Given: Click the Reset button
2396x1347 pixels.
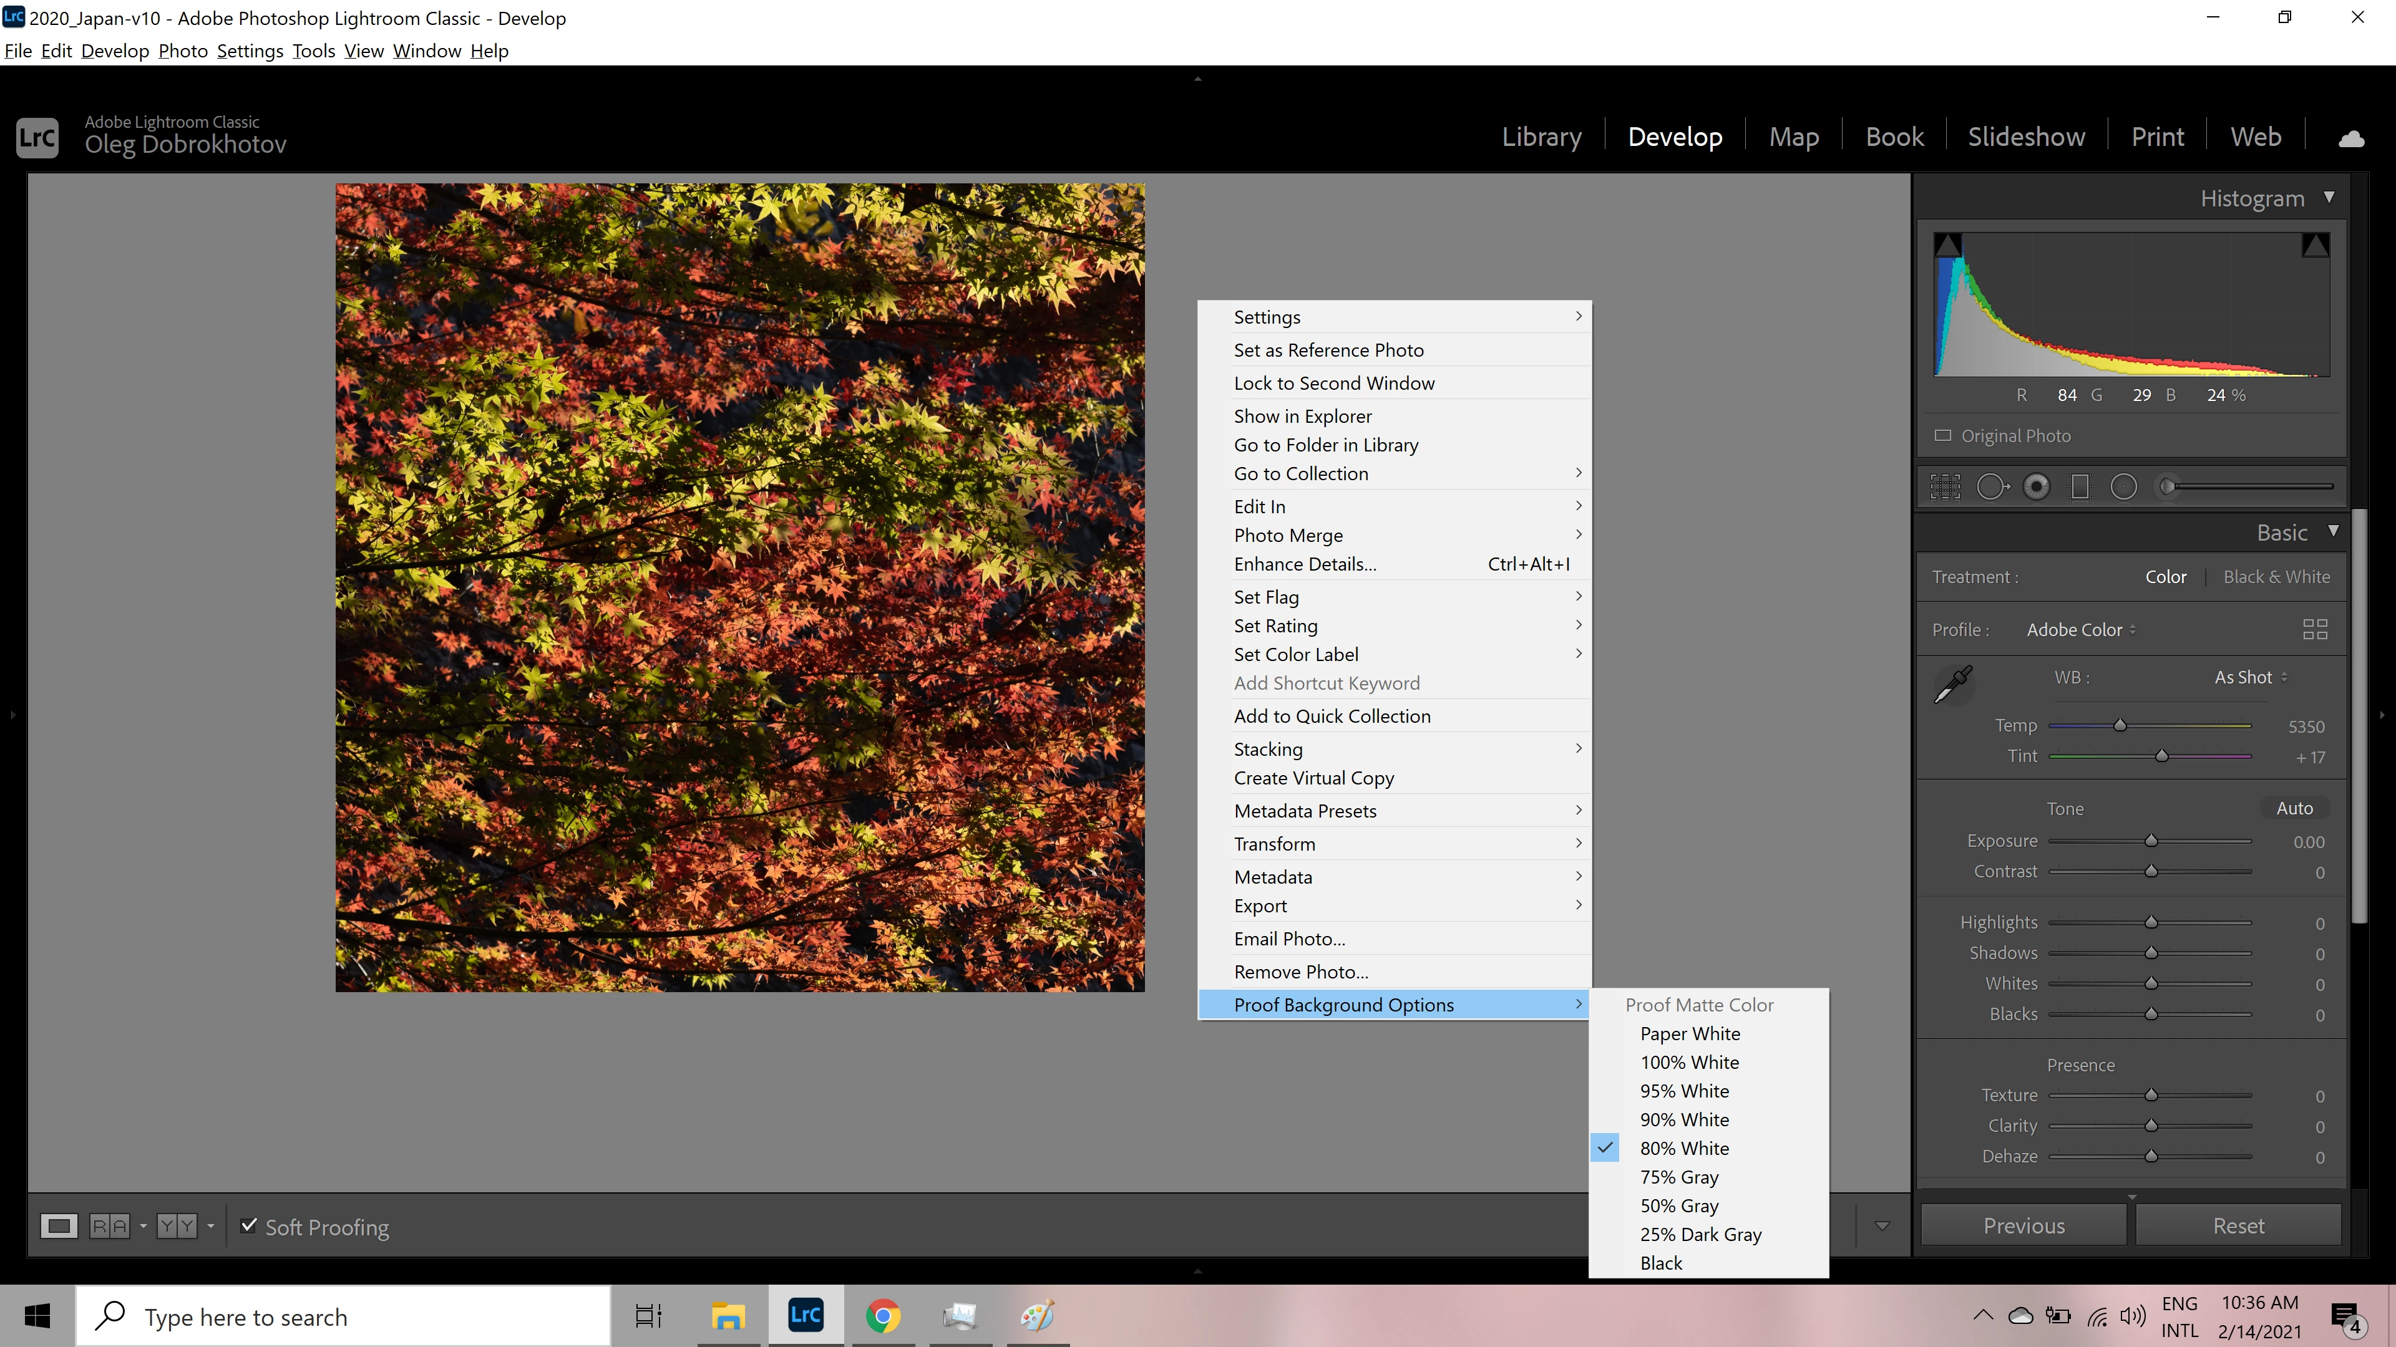Looking at the screenshot, I should click(x=2238, y=1225).
